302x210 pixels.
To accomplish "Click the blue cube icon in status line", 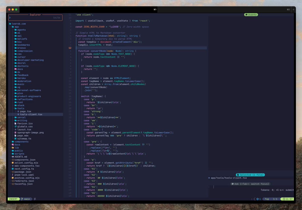I will [257, 199].
